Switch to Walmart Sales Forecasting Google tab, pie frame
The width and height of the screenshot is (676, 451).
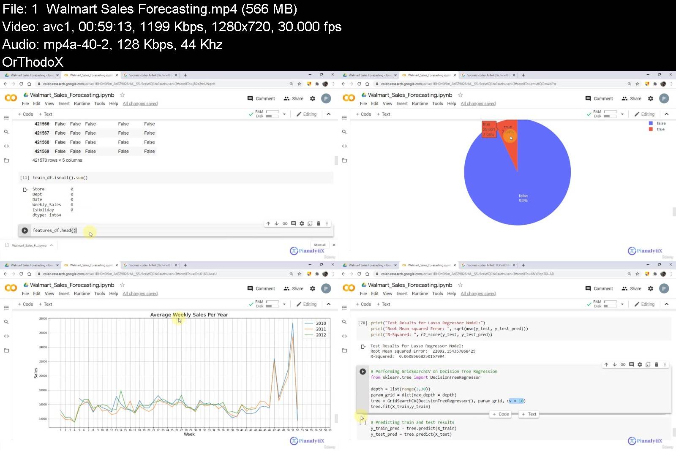370,75
